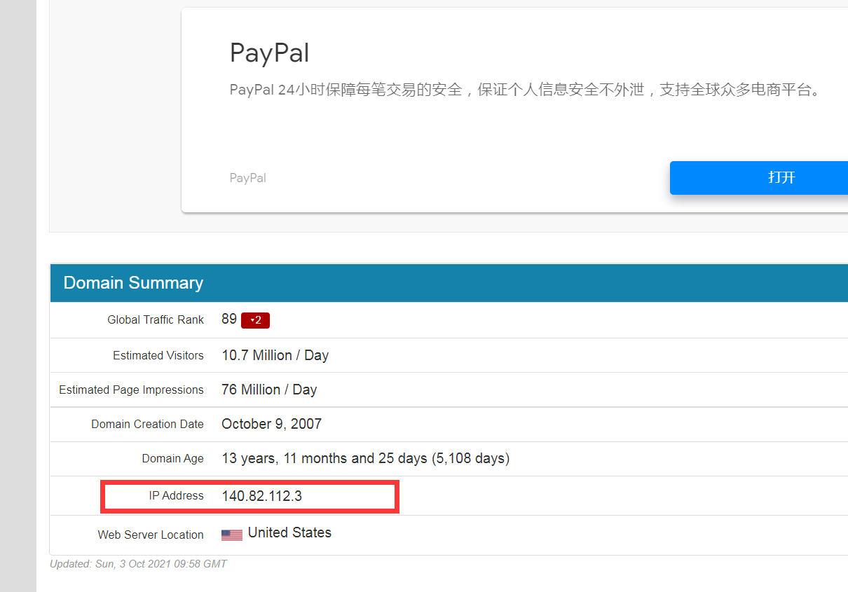The image size is (848, 592).
Task: Select the 76 Million / Day value
Action: [x=269, y=390]
